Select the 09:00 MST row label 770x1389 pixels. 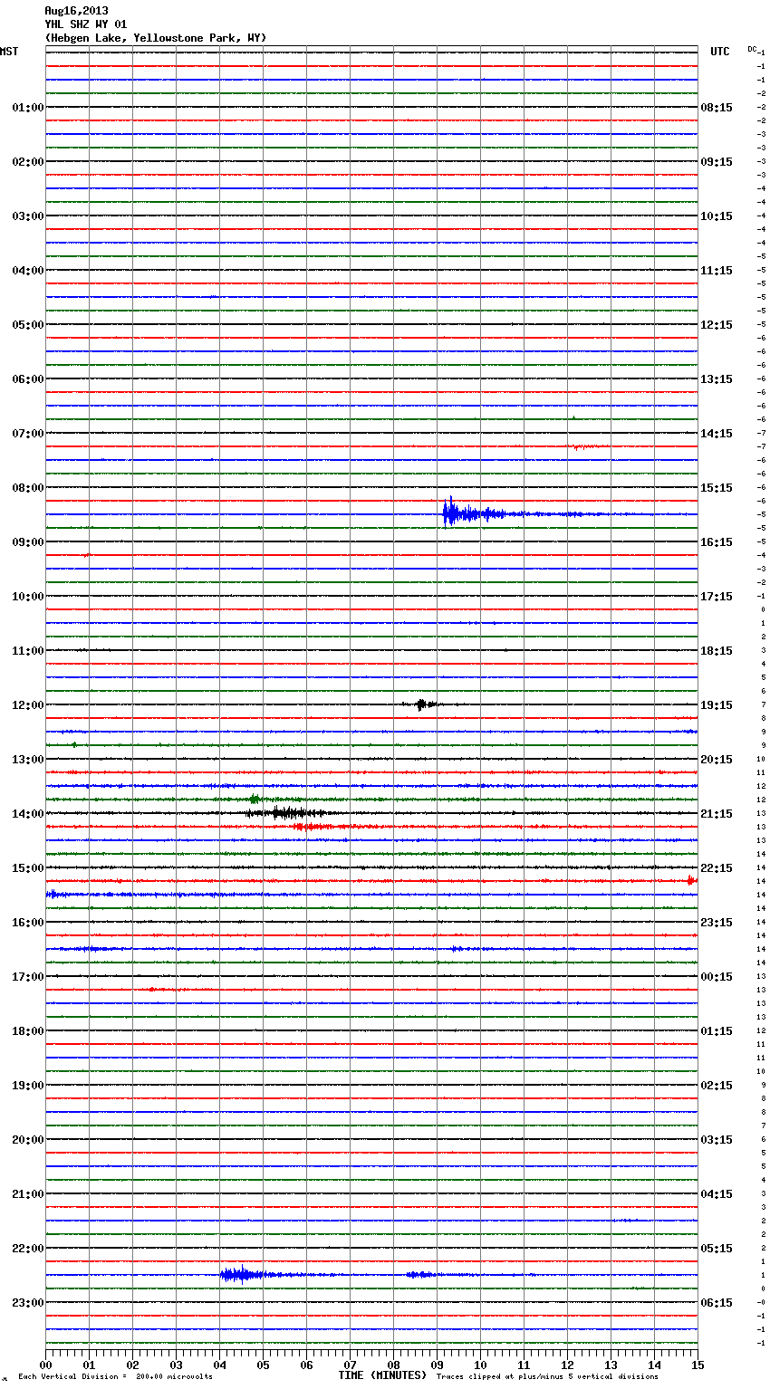[x=27, y=542]
